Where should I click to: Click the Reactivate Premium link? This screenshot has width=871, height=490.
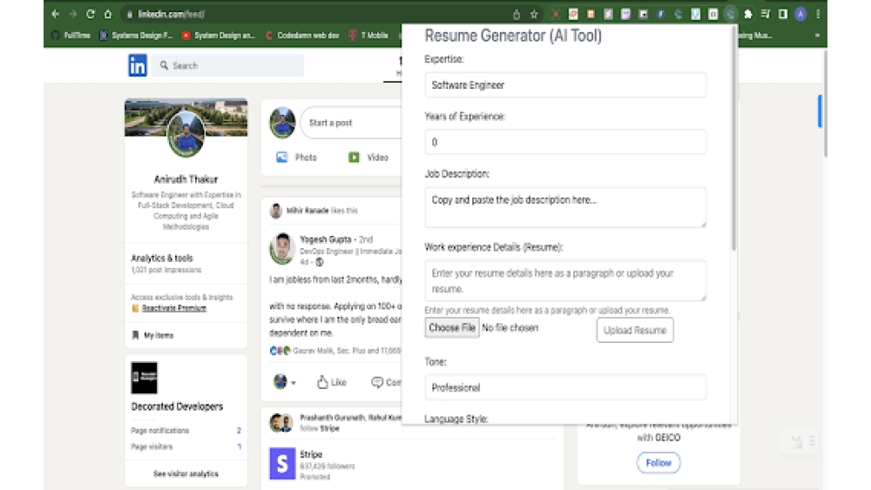coord(174,308)
